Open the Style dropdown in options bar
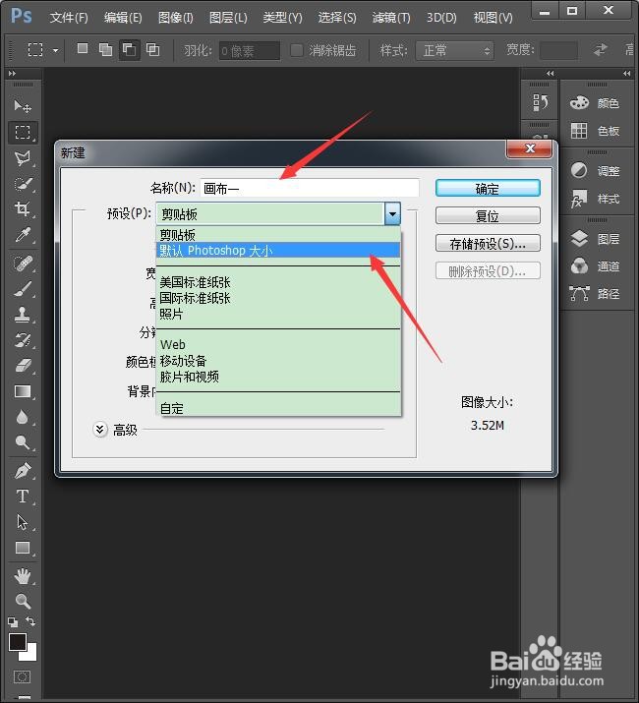Viewport: 639px width, 703px height. [x=455, y=51]
